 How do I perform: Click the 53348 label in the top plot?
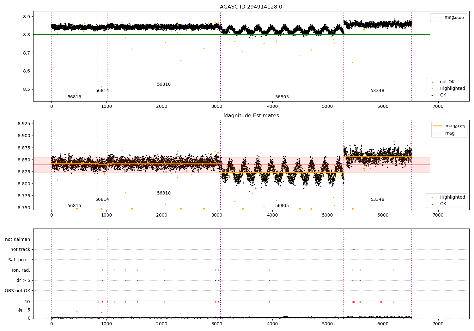click(x=378, y=91)
